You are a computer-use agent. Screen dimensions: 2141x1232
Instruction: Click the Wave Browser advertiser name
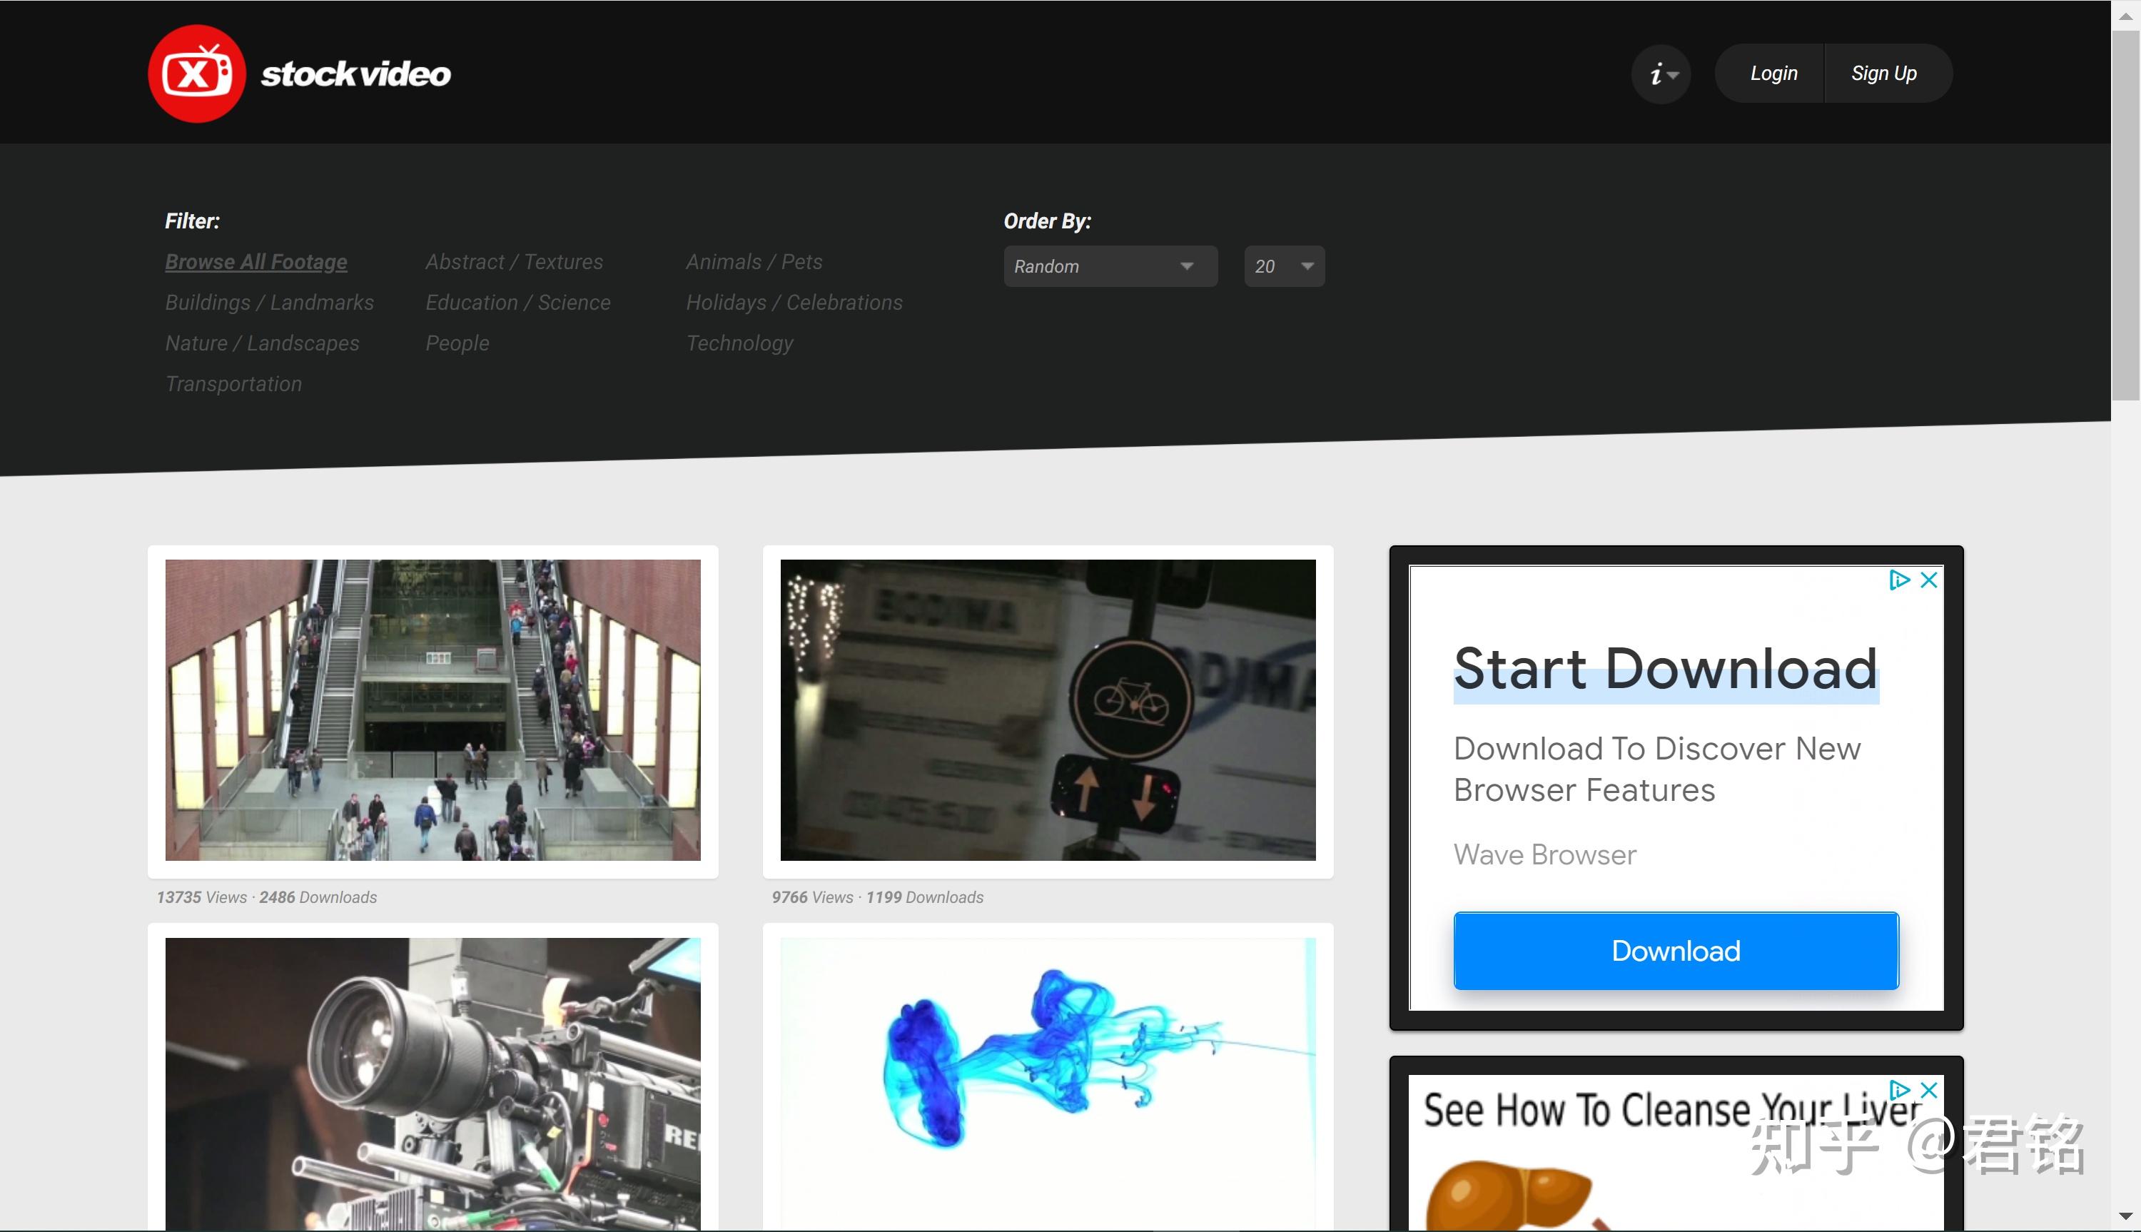pos(1544,855)
